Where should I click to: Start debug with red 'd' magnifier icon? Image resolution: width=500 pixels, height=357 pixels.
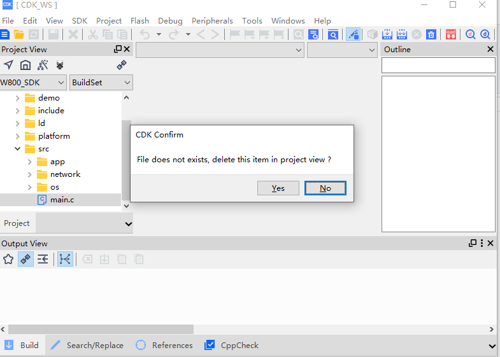point(470,34)
